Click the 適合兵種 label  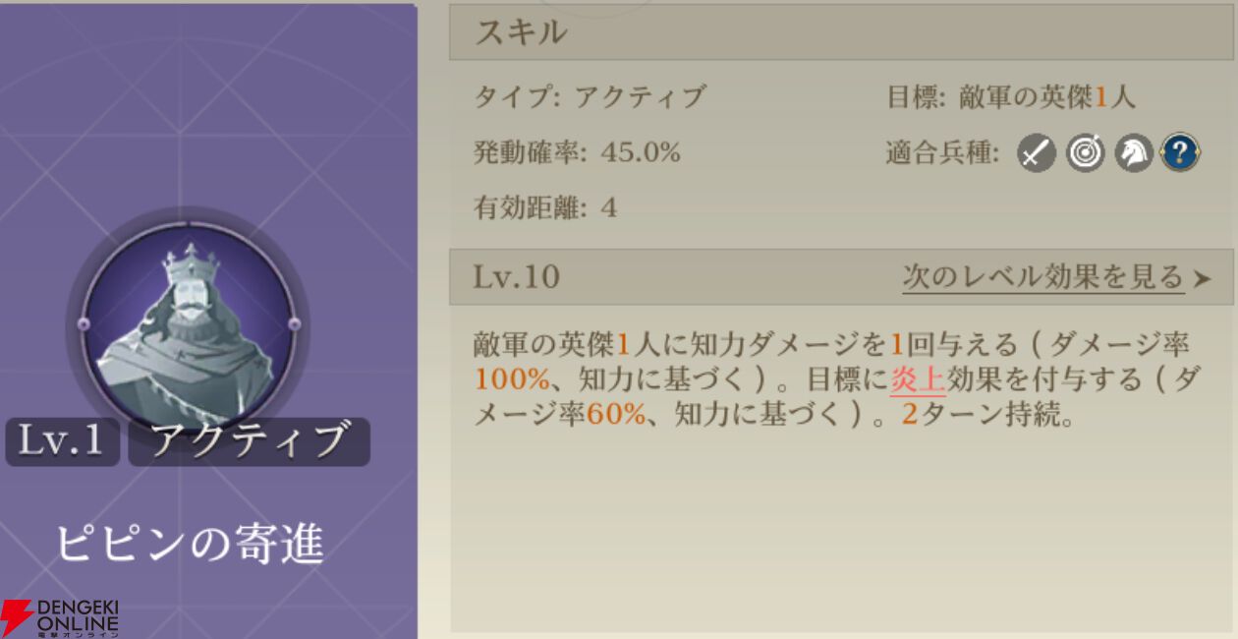click(x=943, y=154)
